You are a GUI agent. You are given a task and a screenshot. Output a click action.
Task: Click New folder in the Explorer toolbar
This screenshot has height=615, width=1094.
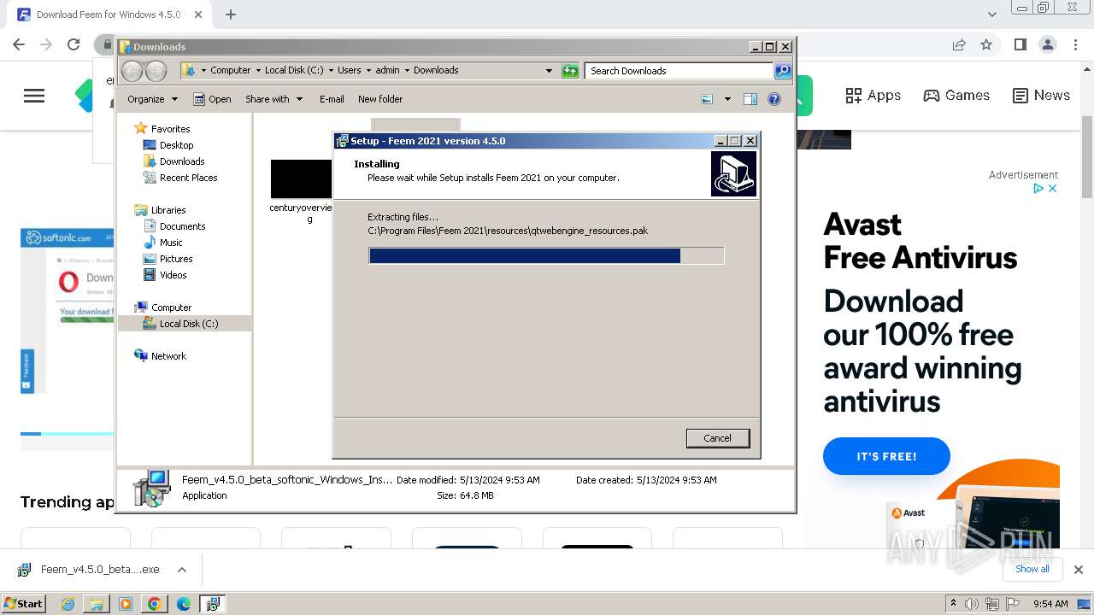click(x=380, y=99)
